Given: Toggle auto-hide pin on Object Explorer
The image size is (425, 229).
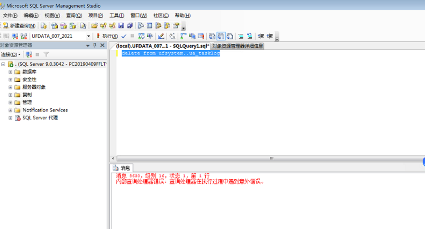Looking at the screenshot, I should [x=95, y=45].
